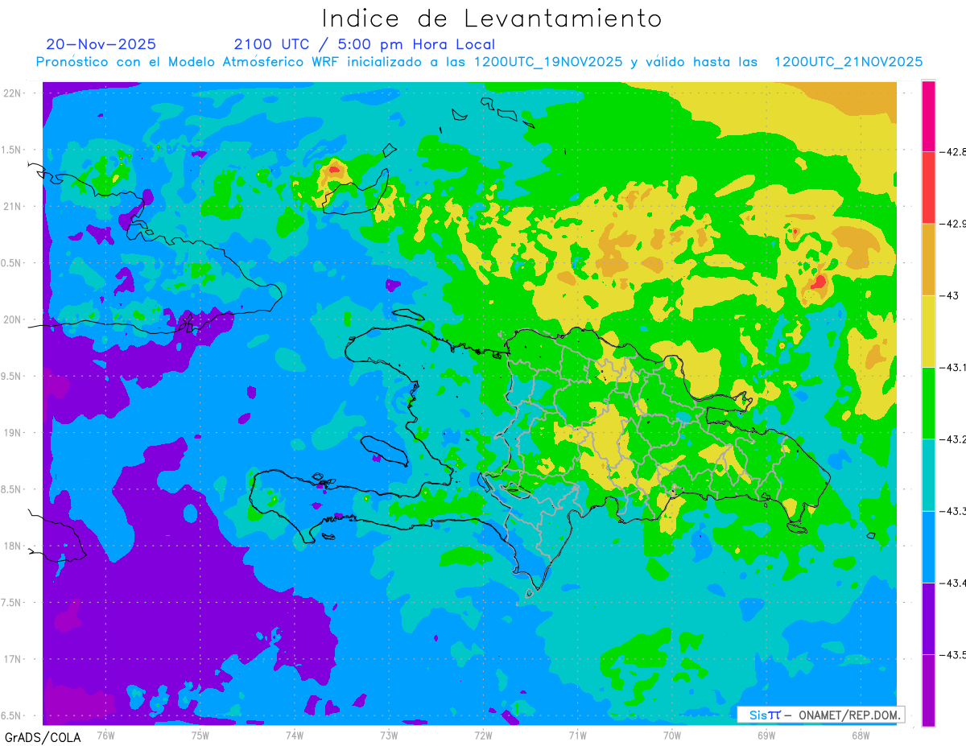Screen dimensions: 966x746
Task: Click the "70W" longitude axis label
Action: 671,735
